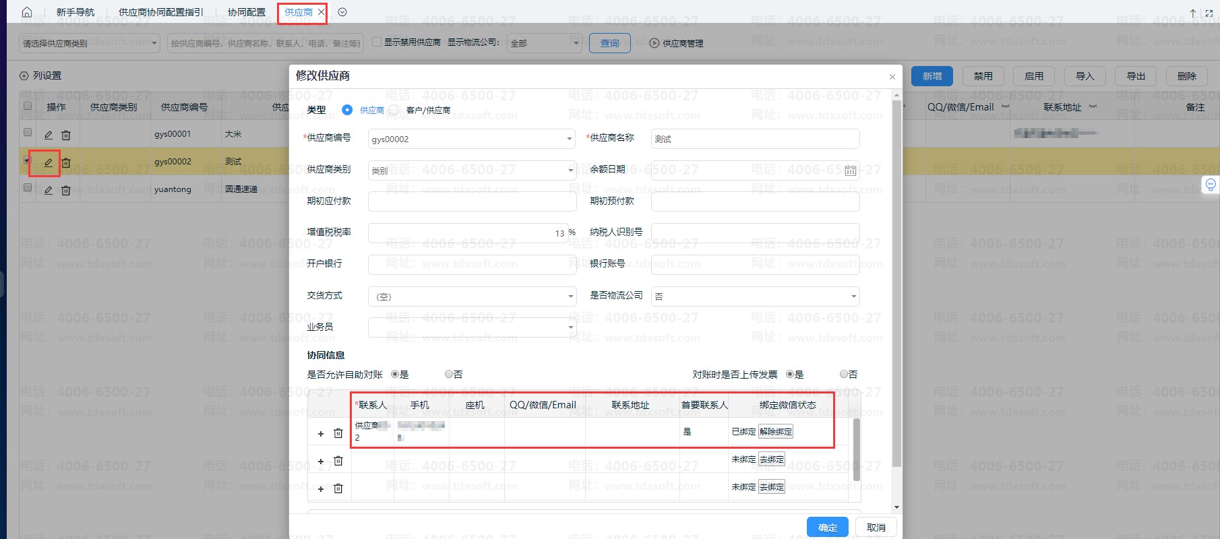This screenshot has width=1220, height=539.
Task: Click 解除绑定 for the bound contact
Action: (x=776, y=432)
